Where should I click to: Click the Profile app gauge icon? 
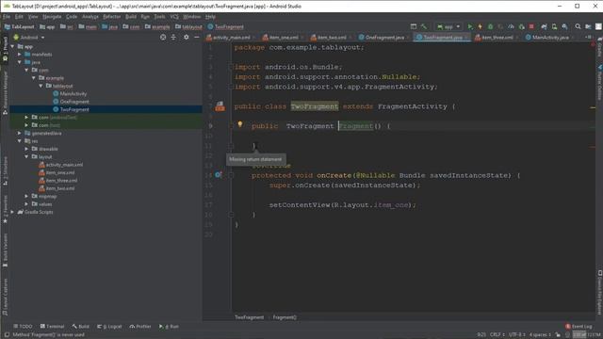coord(511,26)
